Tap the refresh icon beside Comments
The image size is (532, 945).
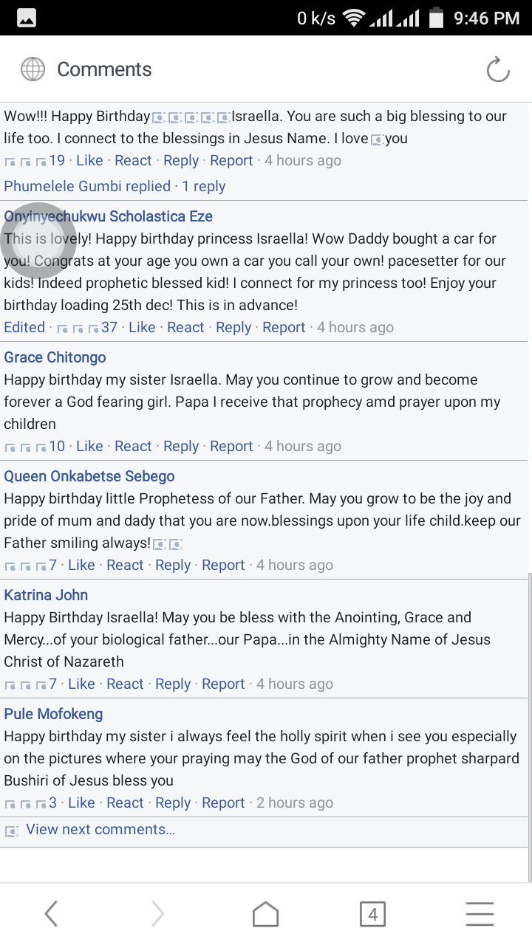(498, 70)
